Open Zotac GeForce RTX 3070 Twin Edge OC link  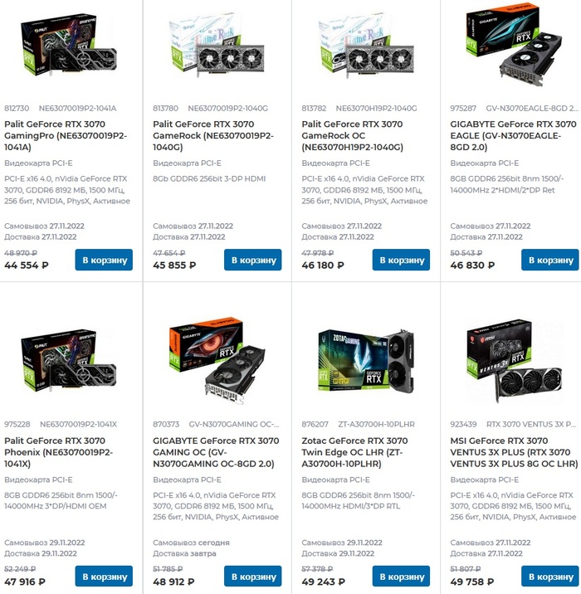click(x=354, y=452)
